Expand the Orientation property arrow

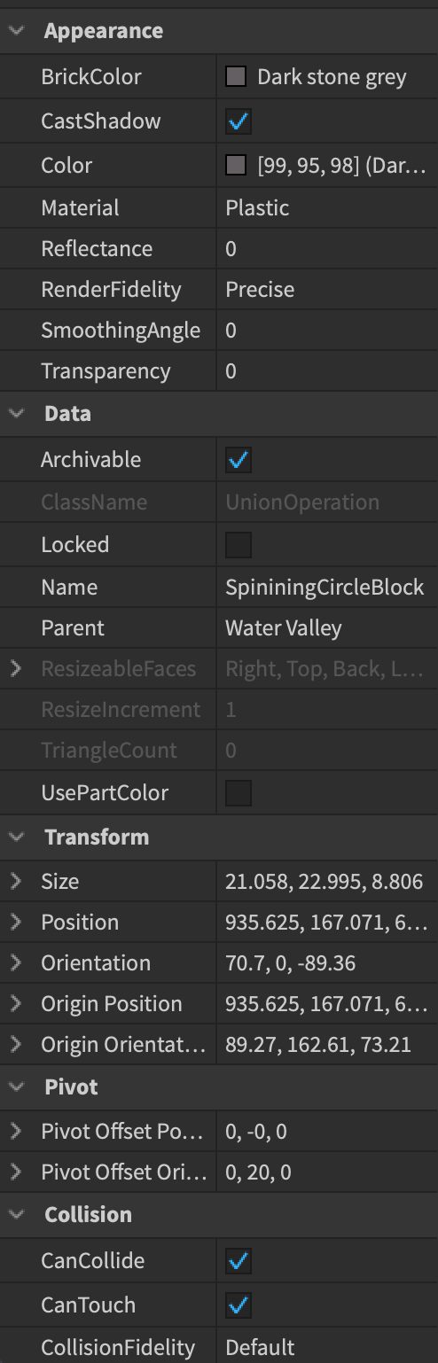tap(16, 962)
